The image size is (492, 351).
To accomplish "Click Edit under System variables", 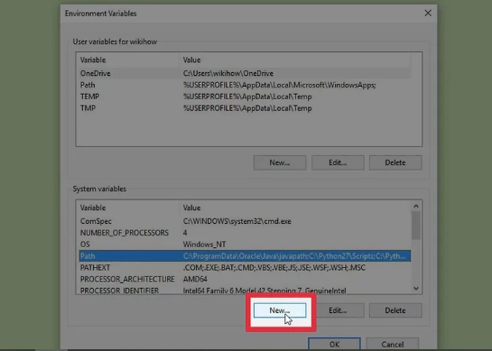I will pyautogui.click(x=338, y=310).
